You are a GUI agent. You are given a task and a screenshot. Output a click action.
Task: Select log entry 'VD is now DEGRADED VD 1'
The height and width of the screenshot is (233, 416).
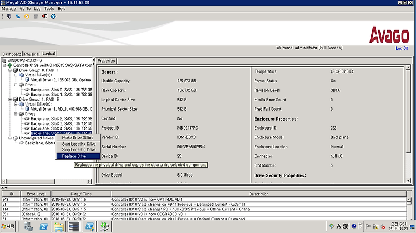pos(204,214)
